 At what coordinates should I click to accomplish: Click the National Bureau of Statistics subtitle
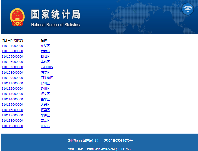click(x=55, y=25)
